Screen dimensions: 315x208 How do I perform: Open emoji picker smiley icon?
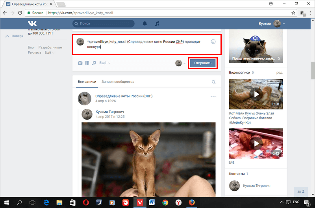click(213, 42)
